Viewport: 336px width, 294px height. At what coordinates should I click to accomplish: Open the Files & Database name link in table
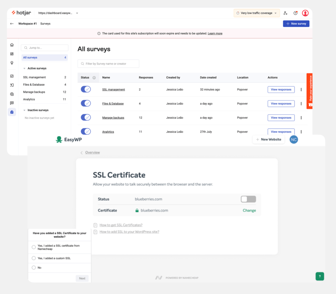[113, 104]
